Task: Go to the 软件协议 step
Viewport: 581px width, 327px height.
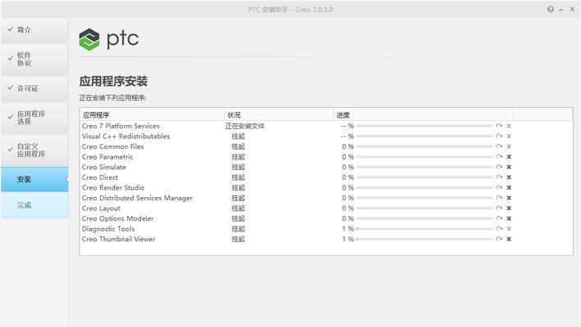Action: pos(34,59)
